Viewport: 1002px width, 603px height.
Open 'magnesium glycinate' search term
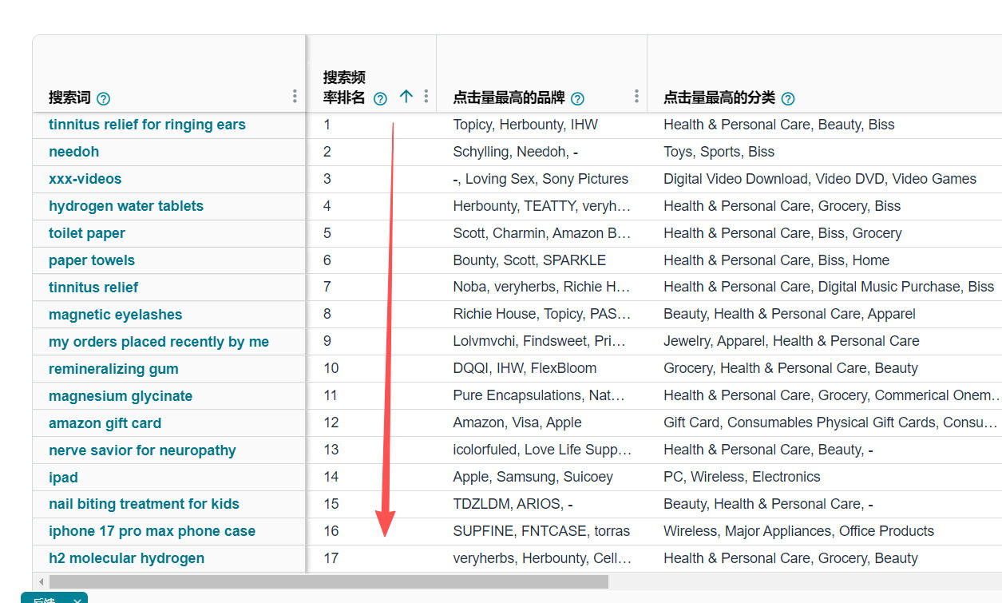tap(121, 396)
